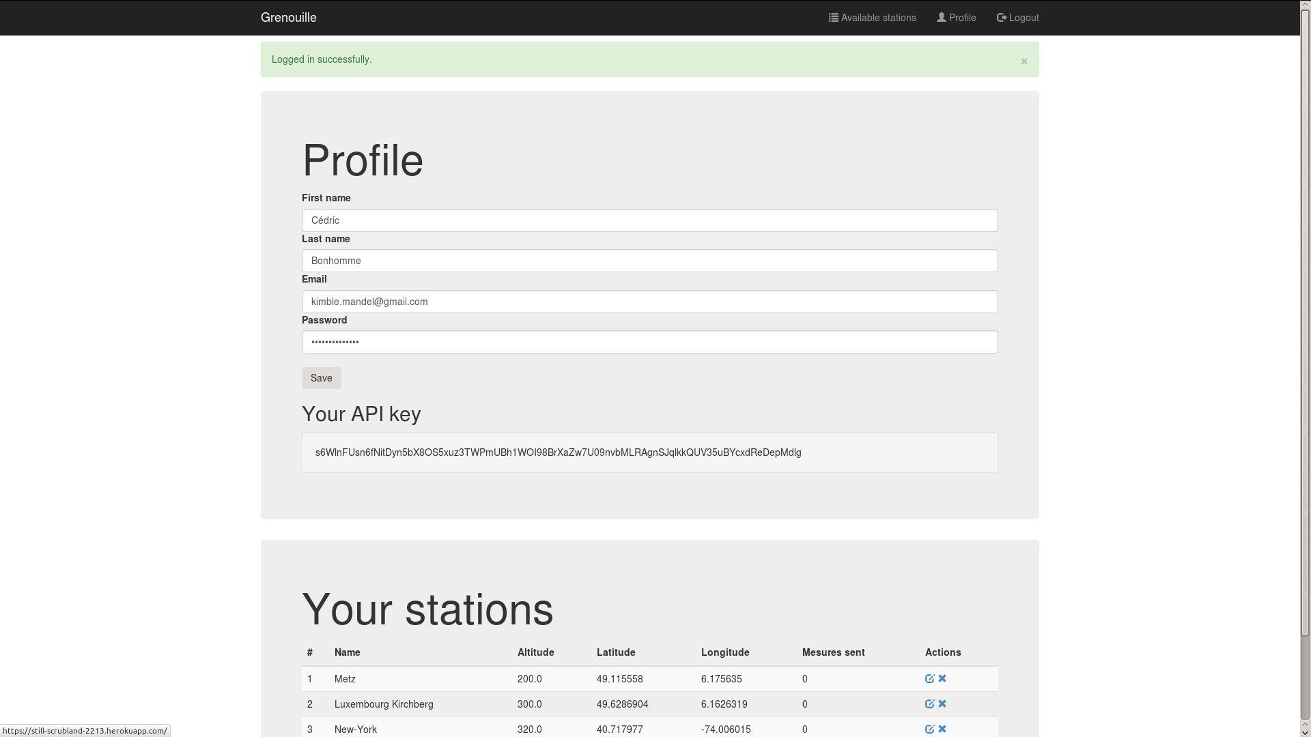The height and width of the screenshot is (737, 1311).
Task: Open the Grenouille home link
Action: click(288, 18)
